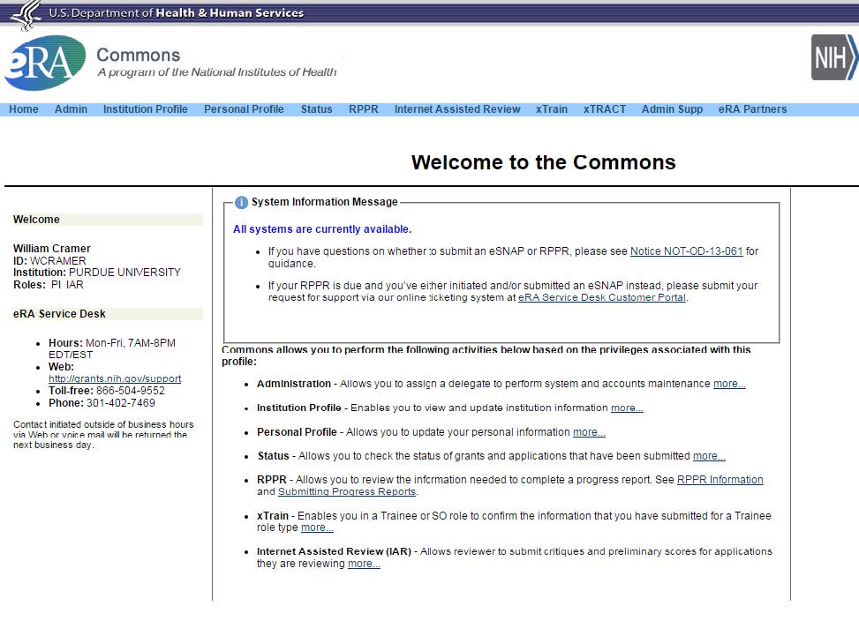Open Submitting Progress Reports link

tap(347, 491)
